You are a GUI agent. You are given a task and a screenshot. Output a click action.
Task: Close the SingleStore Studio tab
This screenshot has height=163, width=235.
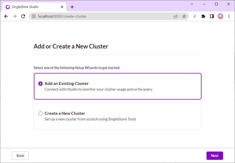pos(62,7)
